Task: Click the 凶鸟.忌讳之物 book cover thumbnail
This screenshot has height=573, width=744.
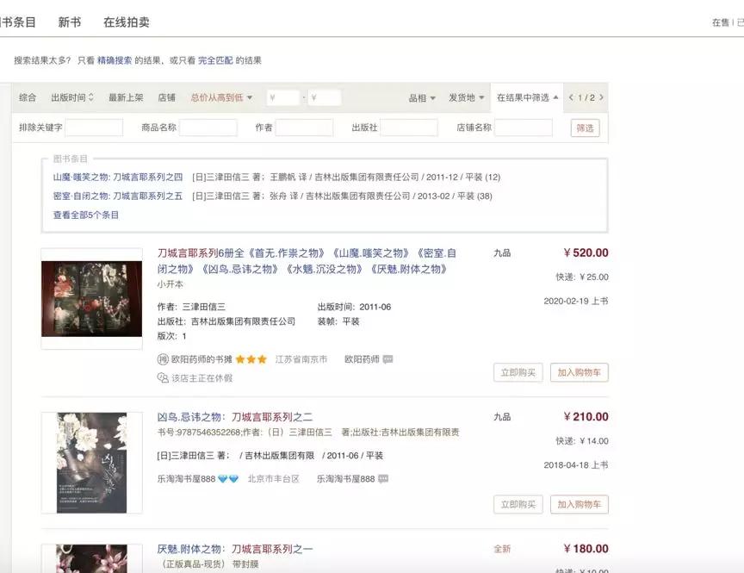Action: coord(92,463)
